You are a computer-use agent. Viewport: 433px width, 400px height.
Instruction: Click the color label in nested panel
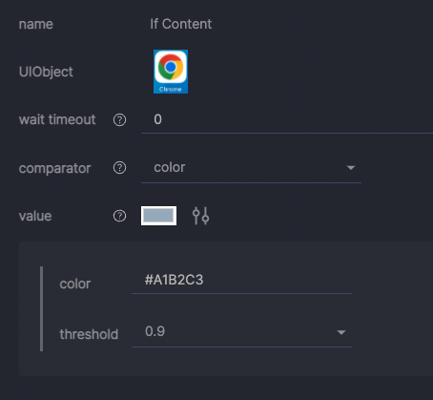(75, 284)
